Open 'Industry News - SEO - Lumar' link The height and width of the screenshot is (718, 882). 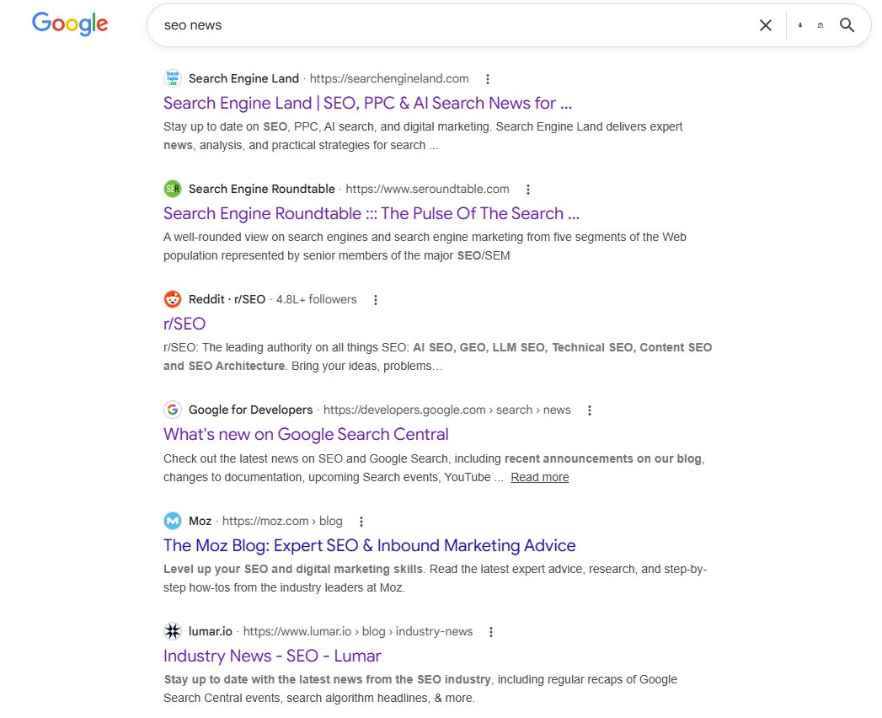[272, 656]
